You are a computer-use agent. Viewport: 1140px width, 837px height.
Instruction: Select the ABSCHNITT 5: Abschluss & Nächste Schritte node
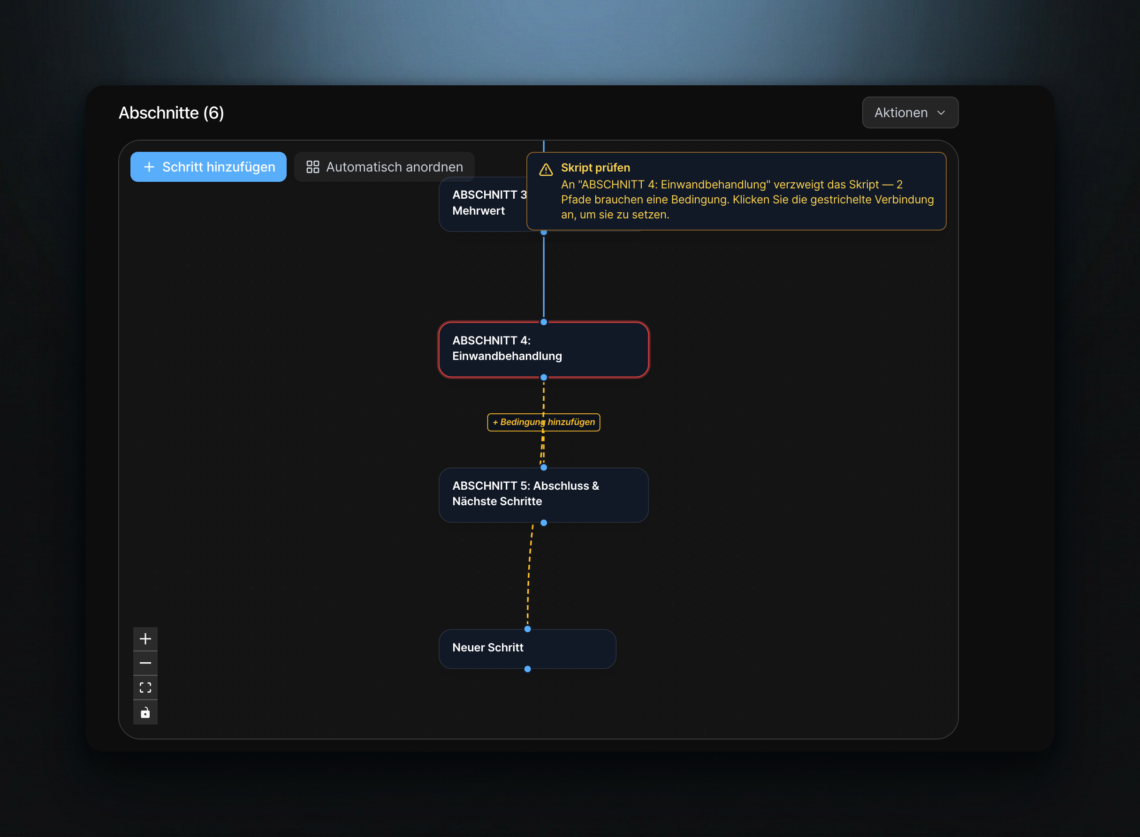(544, 495)
